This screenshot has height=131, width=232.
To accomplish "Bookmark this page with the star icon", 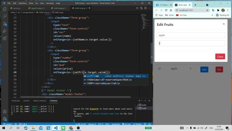I will [x=207, y=10].
